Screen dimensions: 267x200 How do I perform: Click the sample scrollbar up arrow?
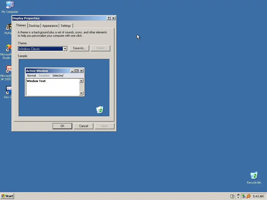81,81
